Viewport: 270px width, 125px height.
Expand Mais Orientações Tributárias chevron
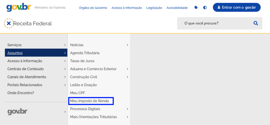127,117
